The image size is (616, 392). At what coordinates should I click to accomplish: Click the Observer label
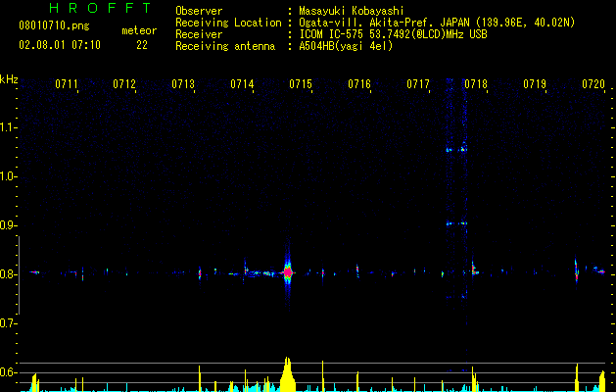pos(199,11)
